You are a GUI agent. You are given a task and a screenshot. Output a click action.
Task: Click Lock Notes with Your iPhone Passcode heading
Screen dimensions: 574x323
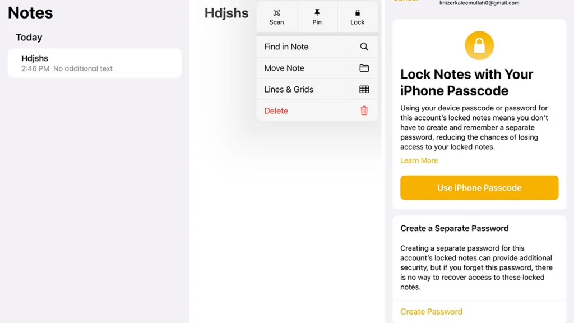[x=466, y=82]
